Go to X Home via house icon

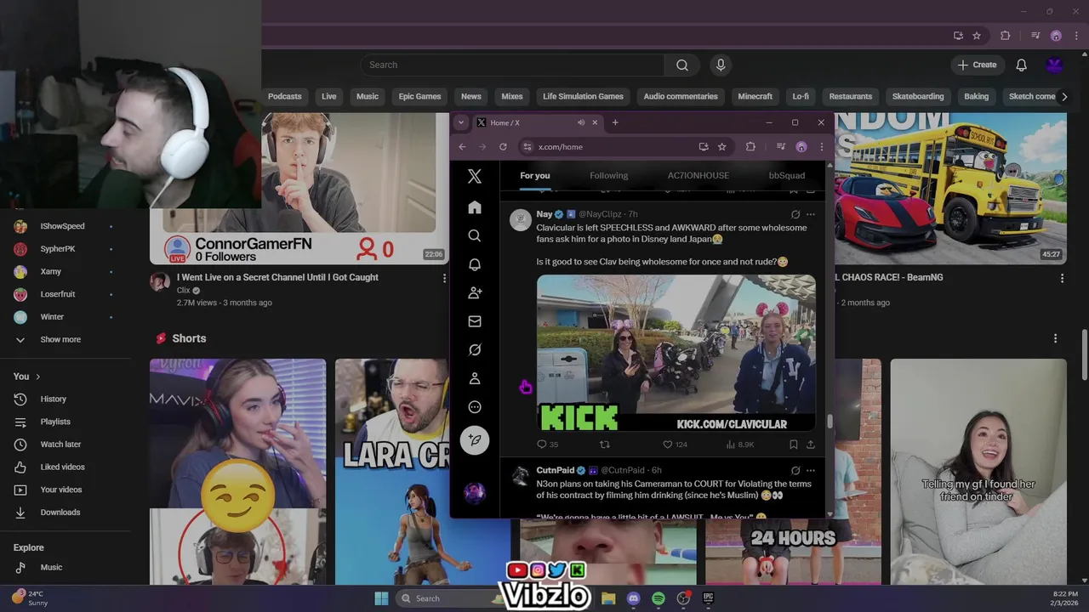point(475,207)
